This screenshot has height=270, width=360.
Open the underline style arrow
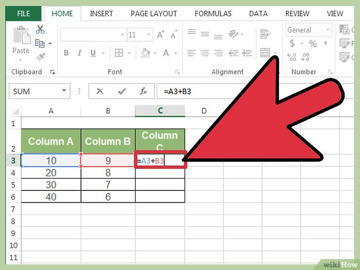coord(103,53)
